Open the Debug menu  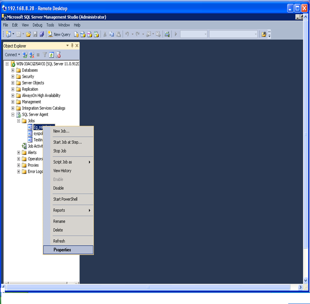click(37, 25)
